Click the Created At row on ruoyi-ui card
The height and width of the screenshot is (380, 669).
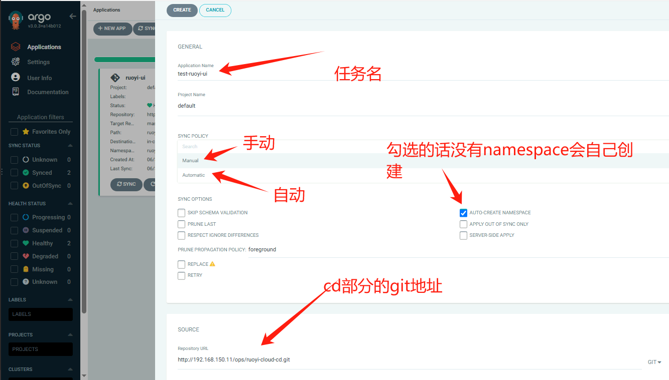tap(132, 160)
